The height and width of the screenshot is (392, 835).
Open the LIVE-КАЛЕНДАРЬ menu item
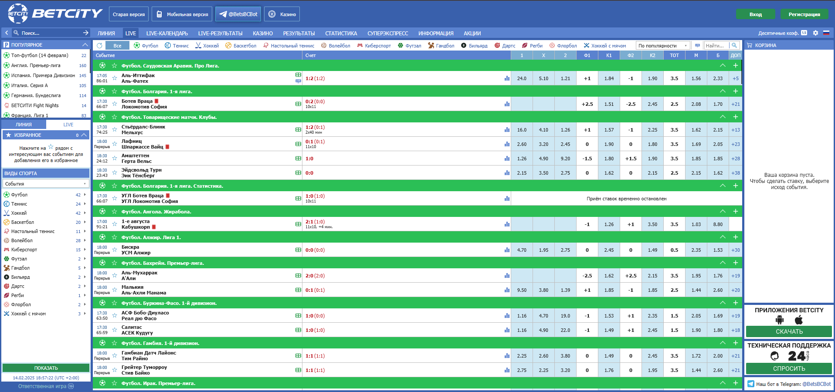(x=167, y=33)
